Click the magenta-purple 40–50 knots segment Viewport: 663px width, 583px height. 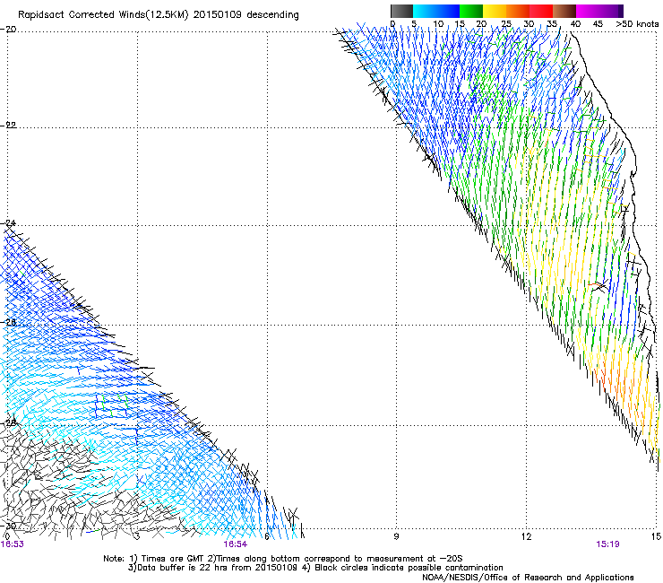click(x=599, y=11)
